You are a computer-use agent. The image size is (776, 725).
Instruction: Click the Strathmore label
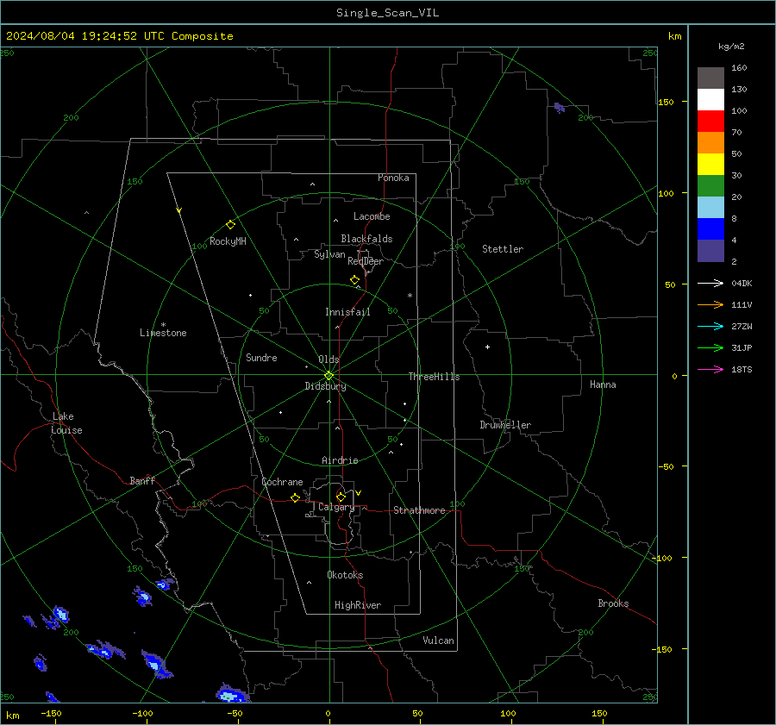point(419,510)
